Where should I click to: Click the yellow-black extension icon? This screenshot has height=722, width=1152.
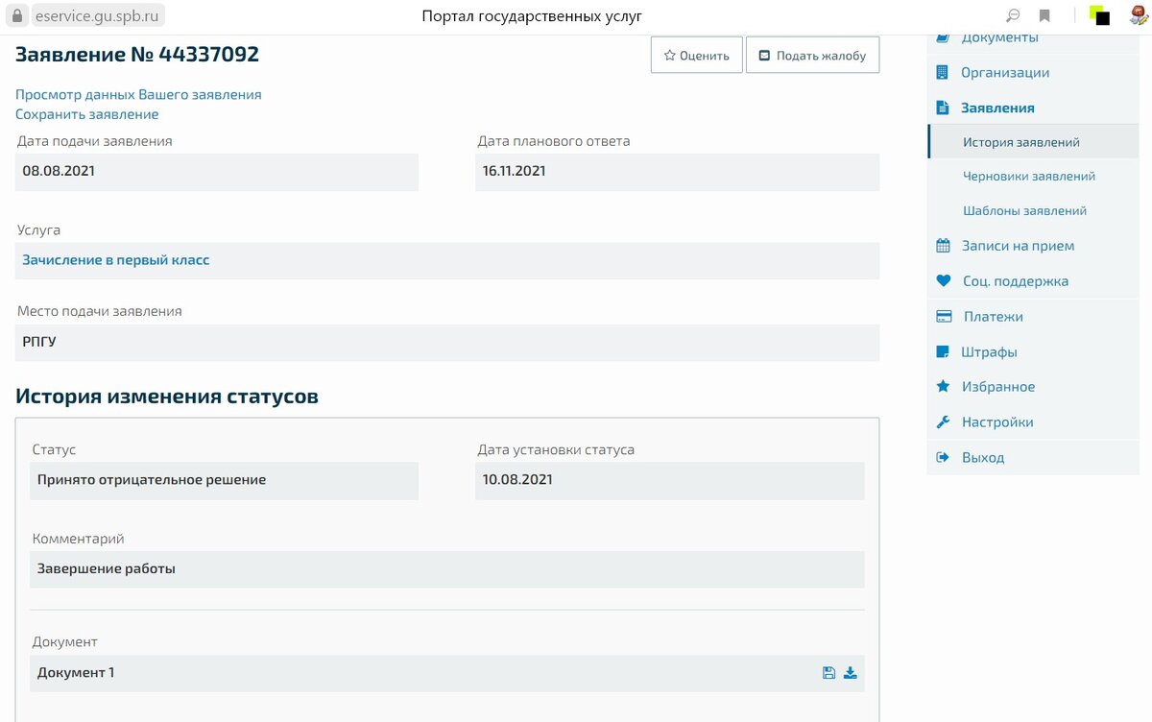click(1099, 16)
